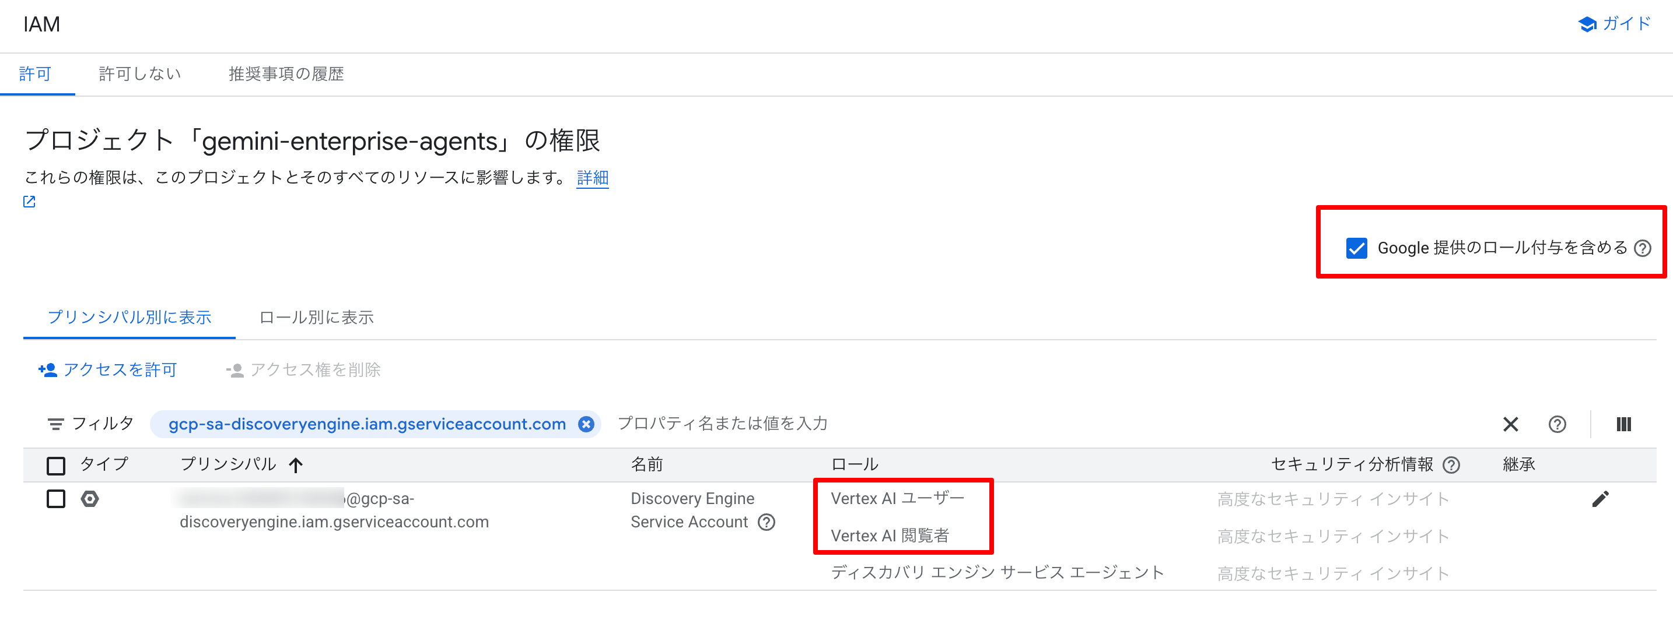
Task: Open the filter help question icon
Action: tap(1557, 424)
